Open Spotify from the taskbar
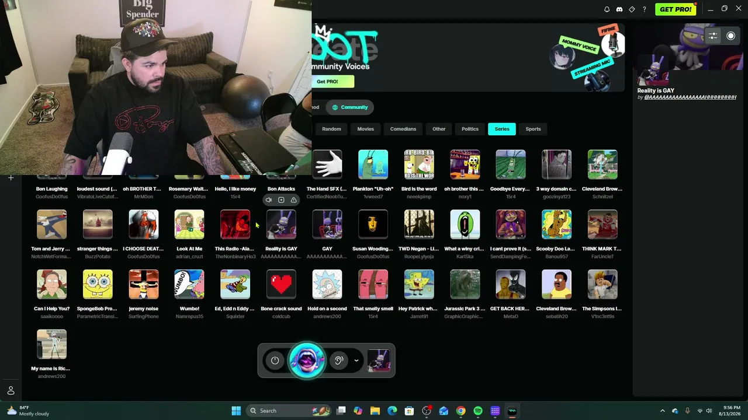 tap(478, 411)
